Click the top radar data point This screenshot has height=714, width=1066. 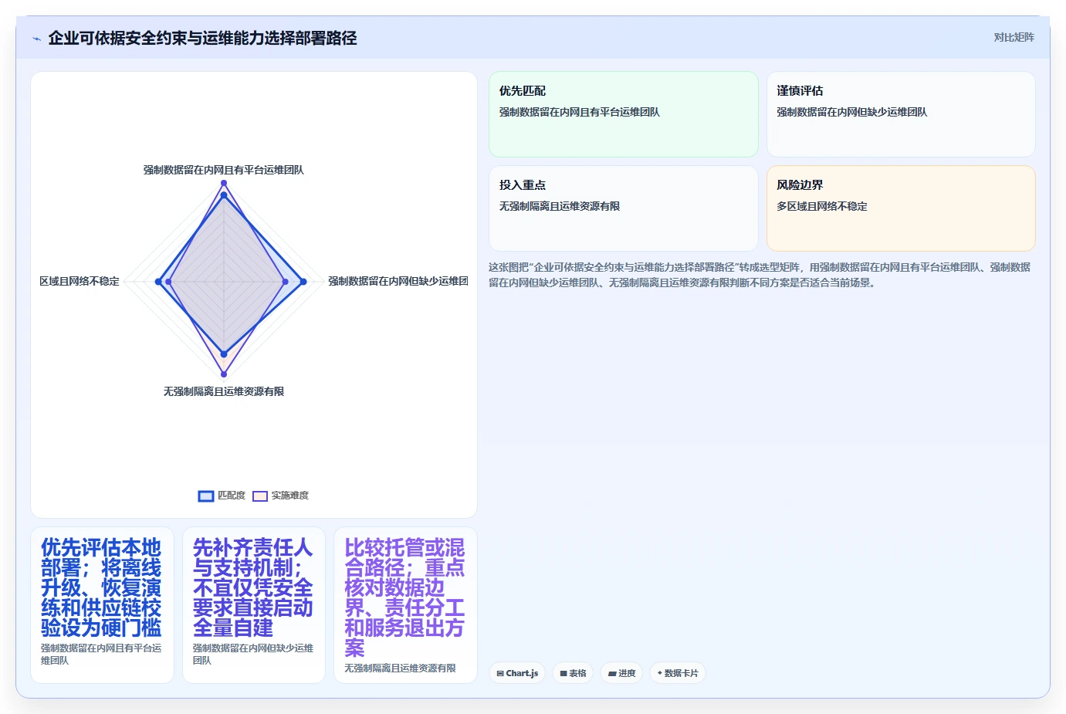[224, 184]
